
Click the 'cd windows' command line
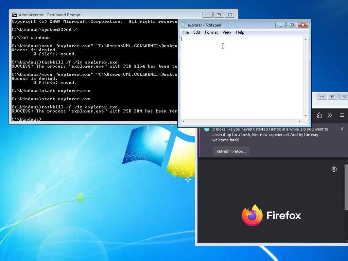[x=31, y=38]
